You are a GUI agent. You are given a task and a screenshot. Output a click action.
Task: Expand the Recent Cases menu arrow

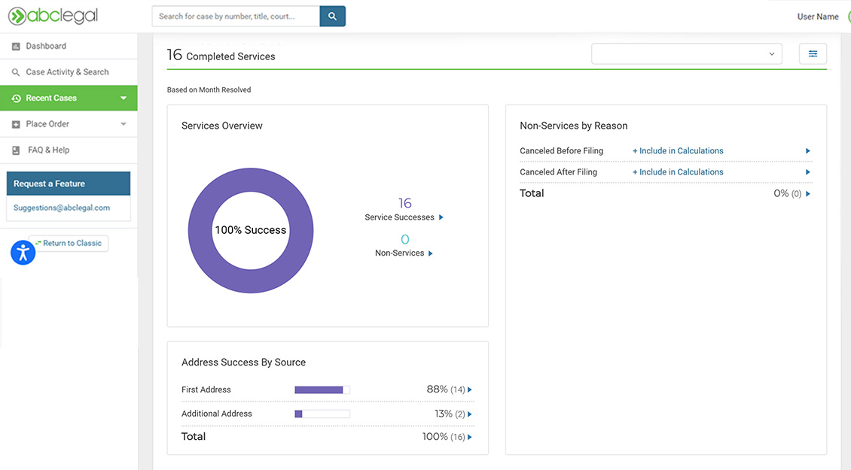(x=124, y=99)
